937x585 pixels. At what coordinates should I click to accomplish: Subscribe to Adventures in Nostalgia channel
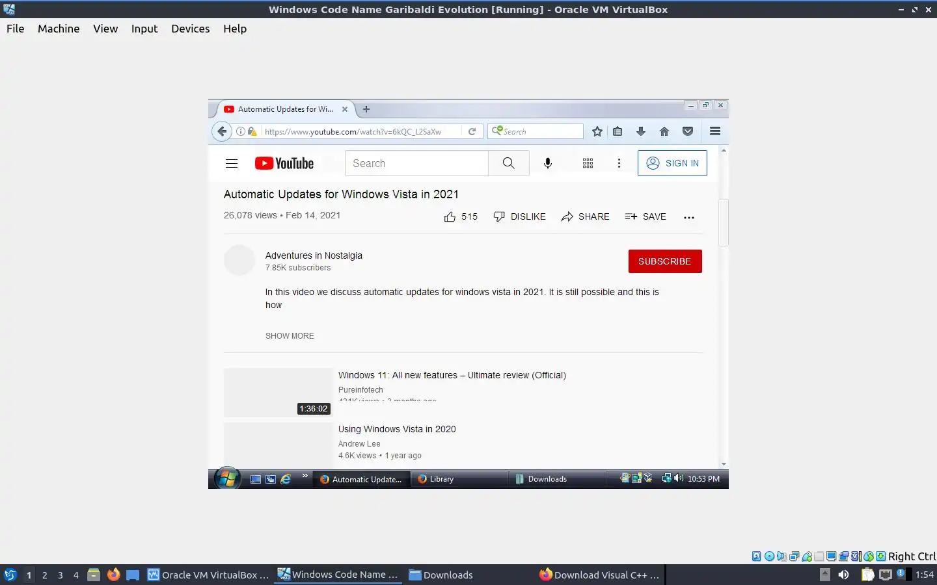point(665,261)
